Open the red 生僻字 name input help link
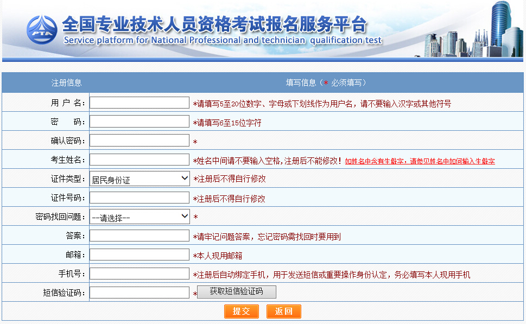Screen dimensions: 526x324 pyautogui.click(x=420, y=161)
